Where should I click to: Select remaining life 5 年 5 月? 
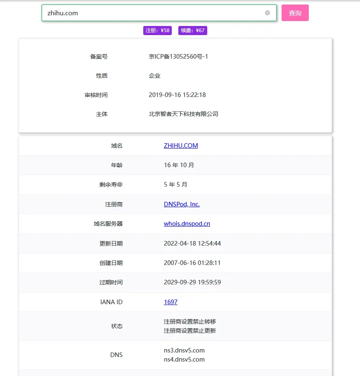point(175,184)
